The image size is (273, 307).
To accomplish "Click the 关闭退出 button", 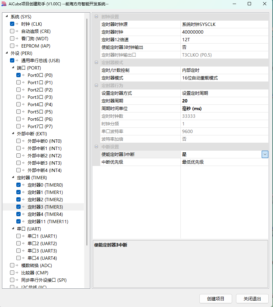I will click(x=252, y=299).
